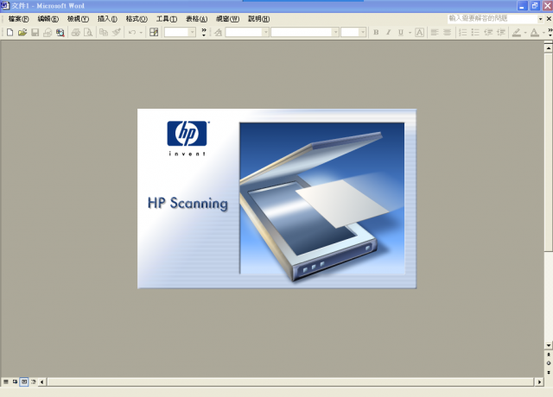Open underline style dropdown arrow
This screenshot has height=397, width=553.
[x=410, y=33]
